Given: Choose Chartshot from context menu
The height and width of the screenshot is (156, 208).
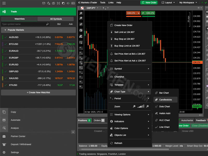Looking at the screenshot, I should (x=130, y=77).
